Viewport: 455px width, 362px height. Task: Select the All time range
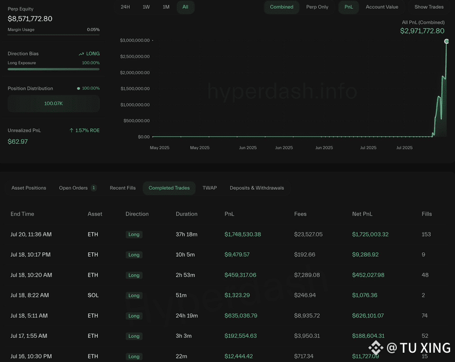[186, 7]
